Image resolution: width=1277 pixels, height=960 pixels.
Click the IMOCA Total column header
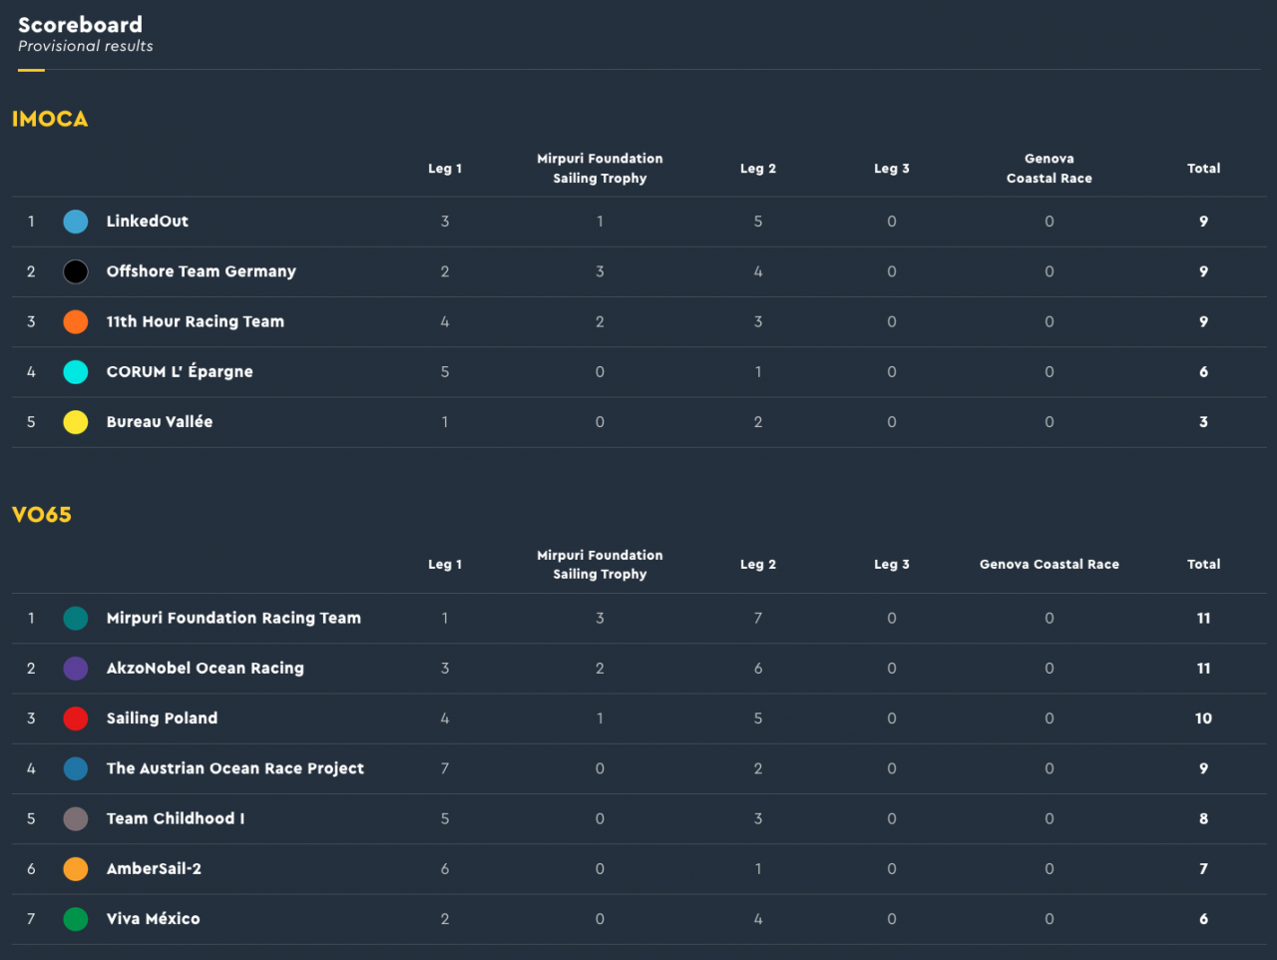click(x=1203, y=169)
